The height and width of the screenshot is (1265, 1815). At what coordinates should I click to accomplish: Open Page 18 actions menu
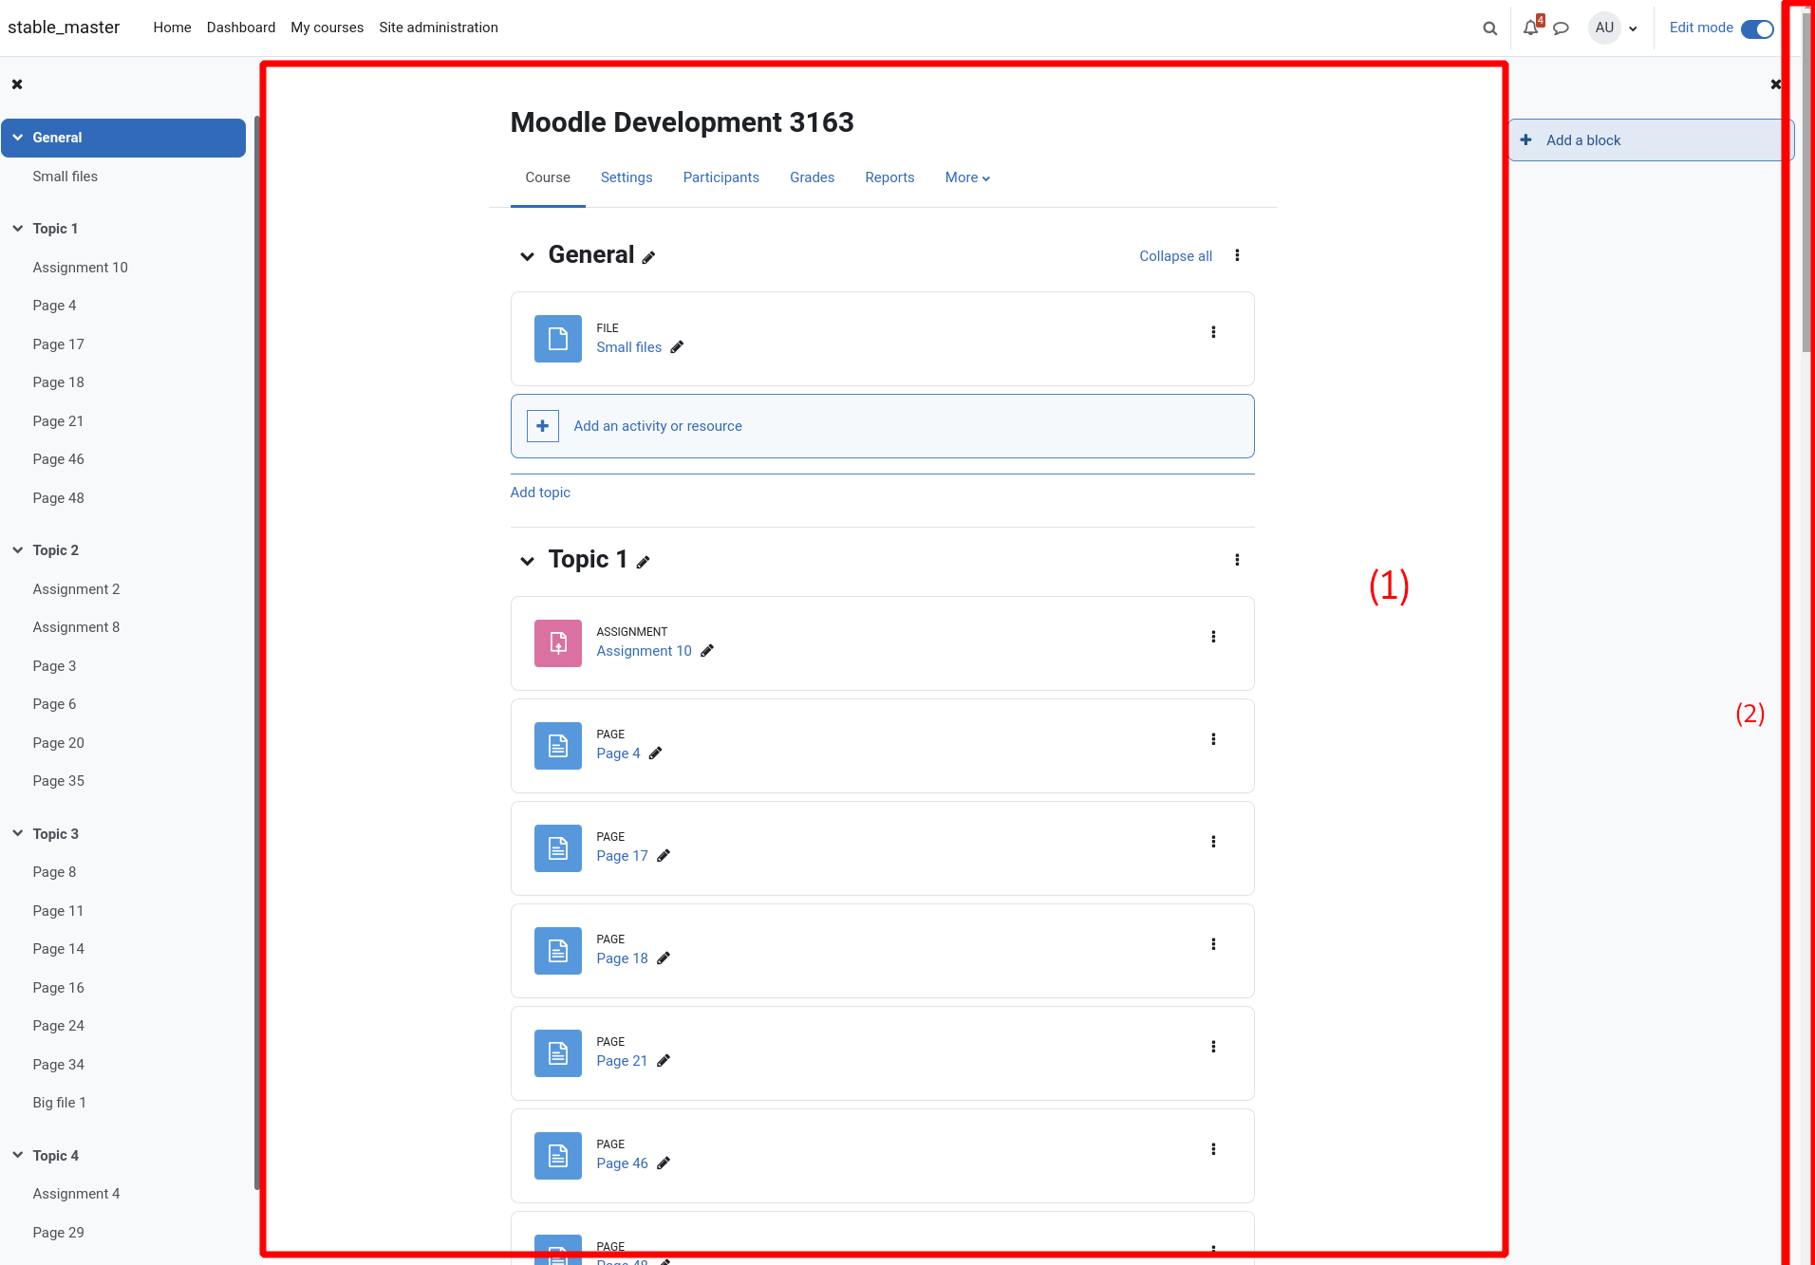click(x=1213, y=944)
